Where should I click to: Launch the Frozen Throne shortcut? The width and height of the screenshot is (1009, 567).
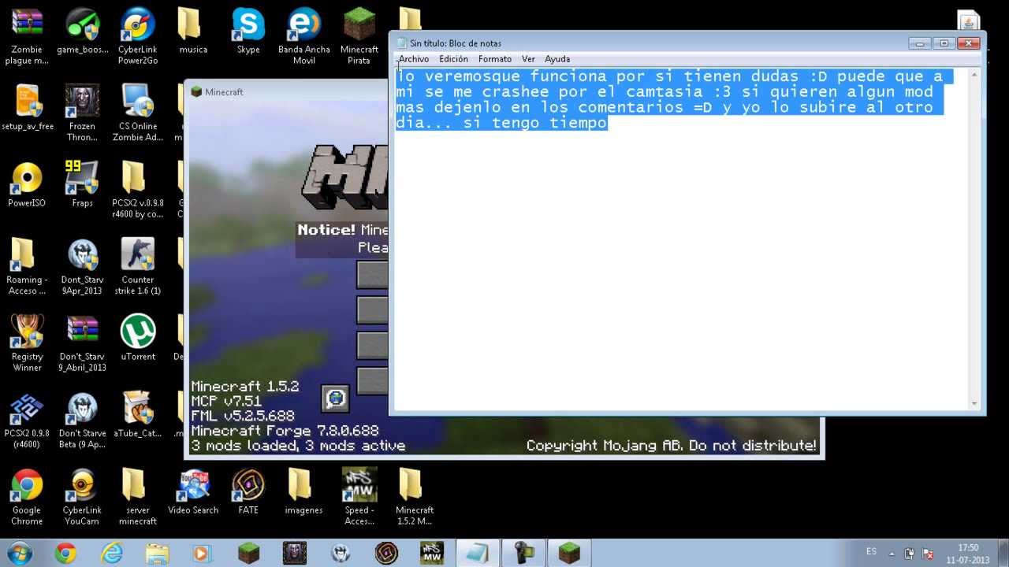click(82, 112)
